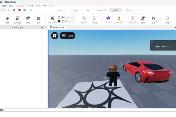Viewport: 176px width, 117px height.
Task: Insert a Part using the パーツ button
Action: coord(108,20)
